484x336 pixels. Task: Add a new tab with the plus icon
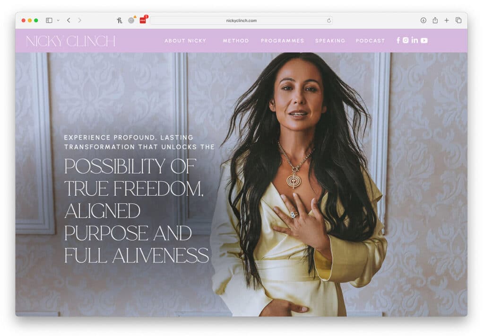coord(447,20)
